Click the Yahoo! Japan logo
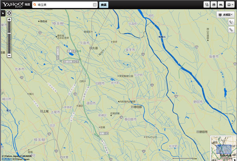 (12, 4)
